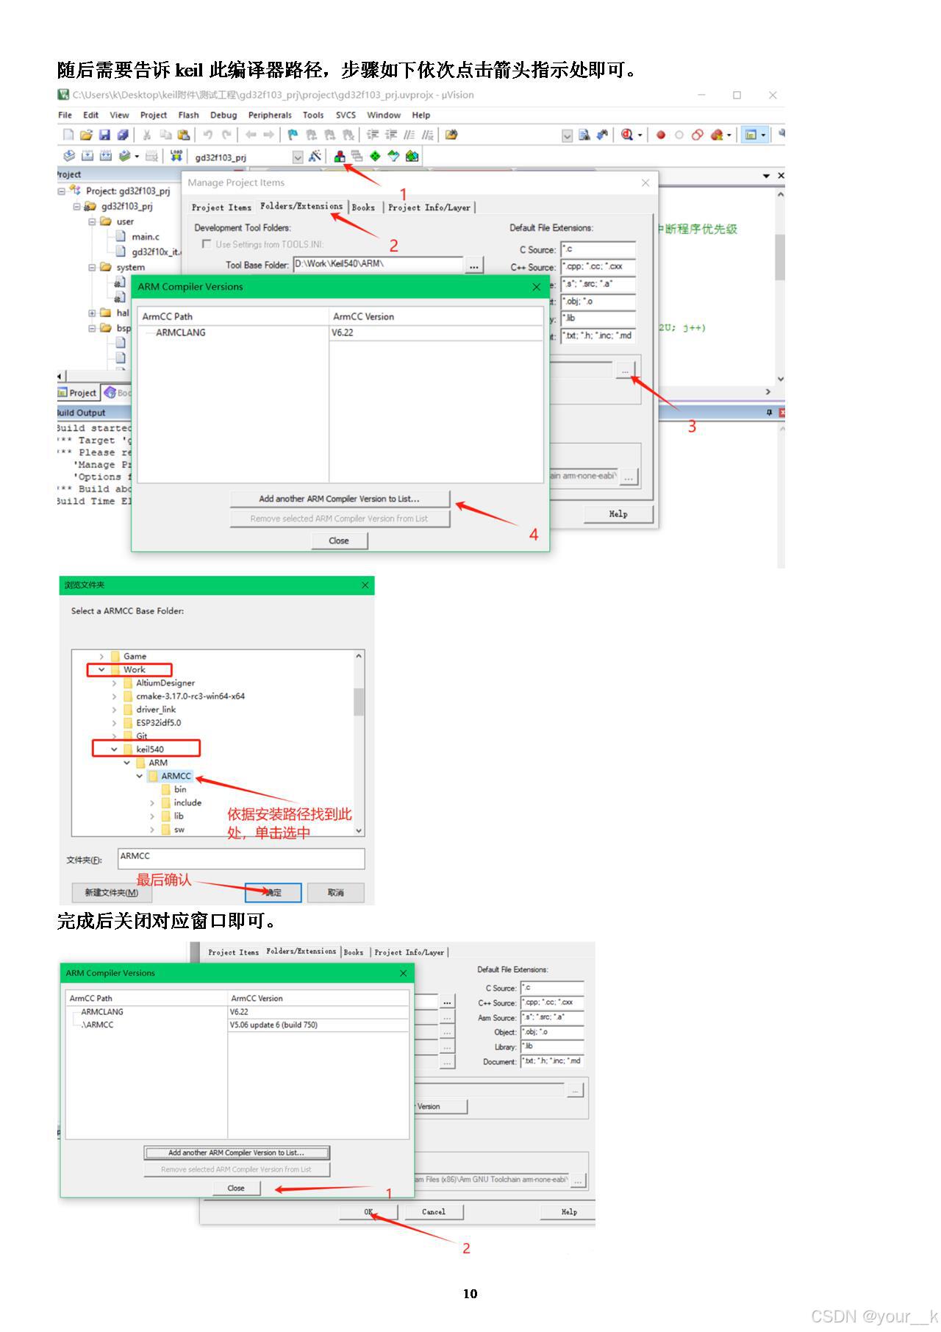Click the LOAD download to flash icon
Screen dimensions: 941x1332
tap(176, 156)
